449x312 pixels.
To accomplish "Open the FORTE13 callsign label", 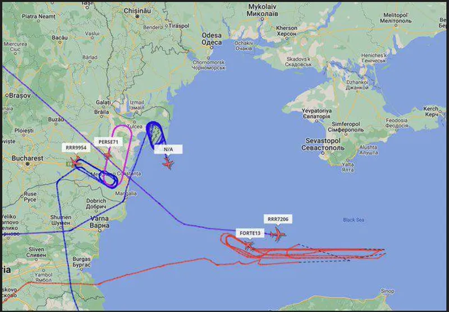I will (x=250, y=233).
